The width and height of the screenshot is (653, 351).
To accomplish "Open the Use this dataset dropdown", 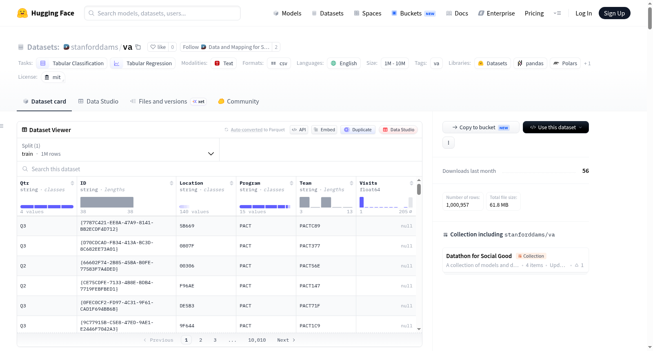I will point(556,127).
